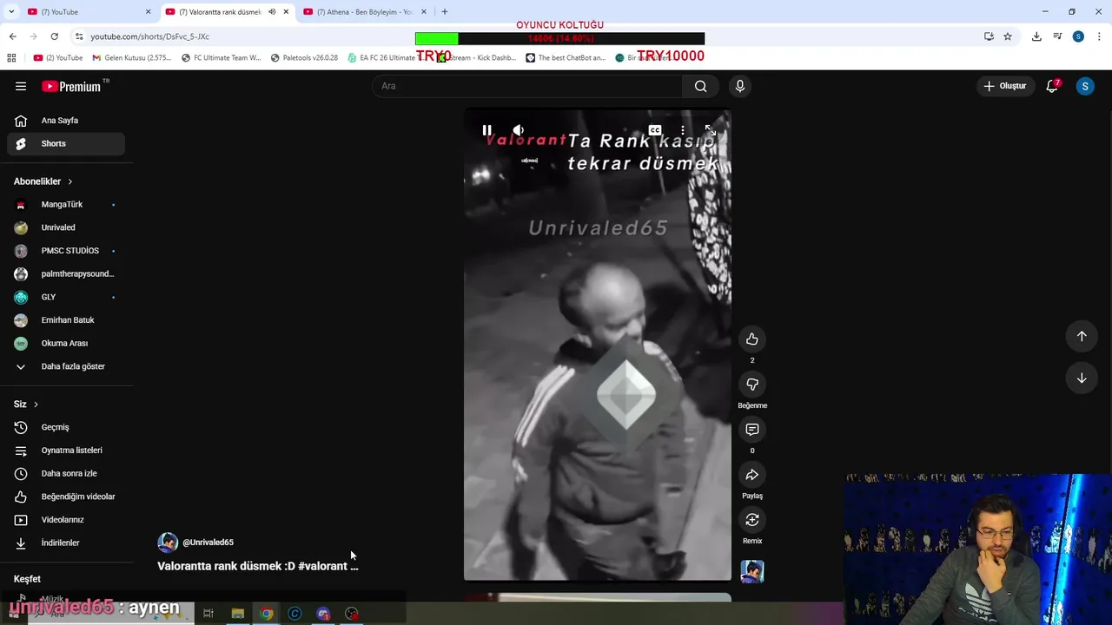The image size is (1112, 625).
Task: Go back in browser
Action: [12, 36]
